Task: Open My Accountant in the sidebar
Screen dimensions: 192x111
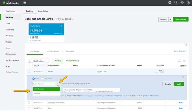Action: pyautogui.click(x=12, y=60)
